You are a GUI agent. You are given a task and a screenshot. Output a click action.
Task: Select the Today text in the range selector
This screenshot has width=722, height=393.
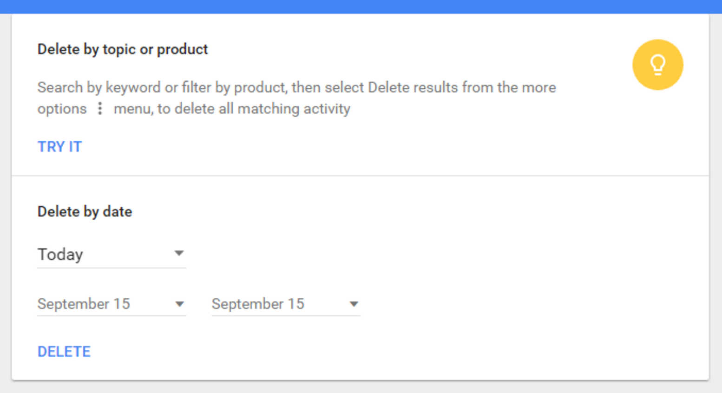[60, 255]
